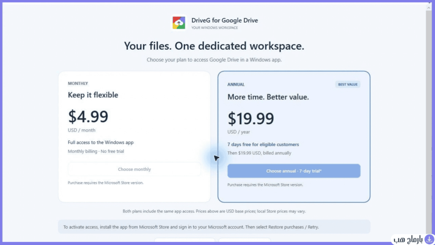Screen dimensions: 435x245
Task: Click the 'DriveG for Google Drive' title
Action: click(225, 20)
